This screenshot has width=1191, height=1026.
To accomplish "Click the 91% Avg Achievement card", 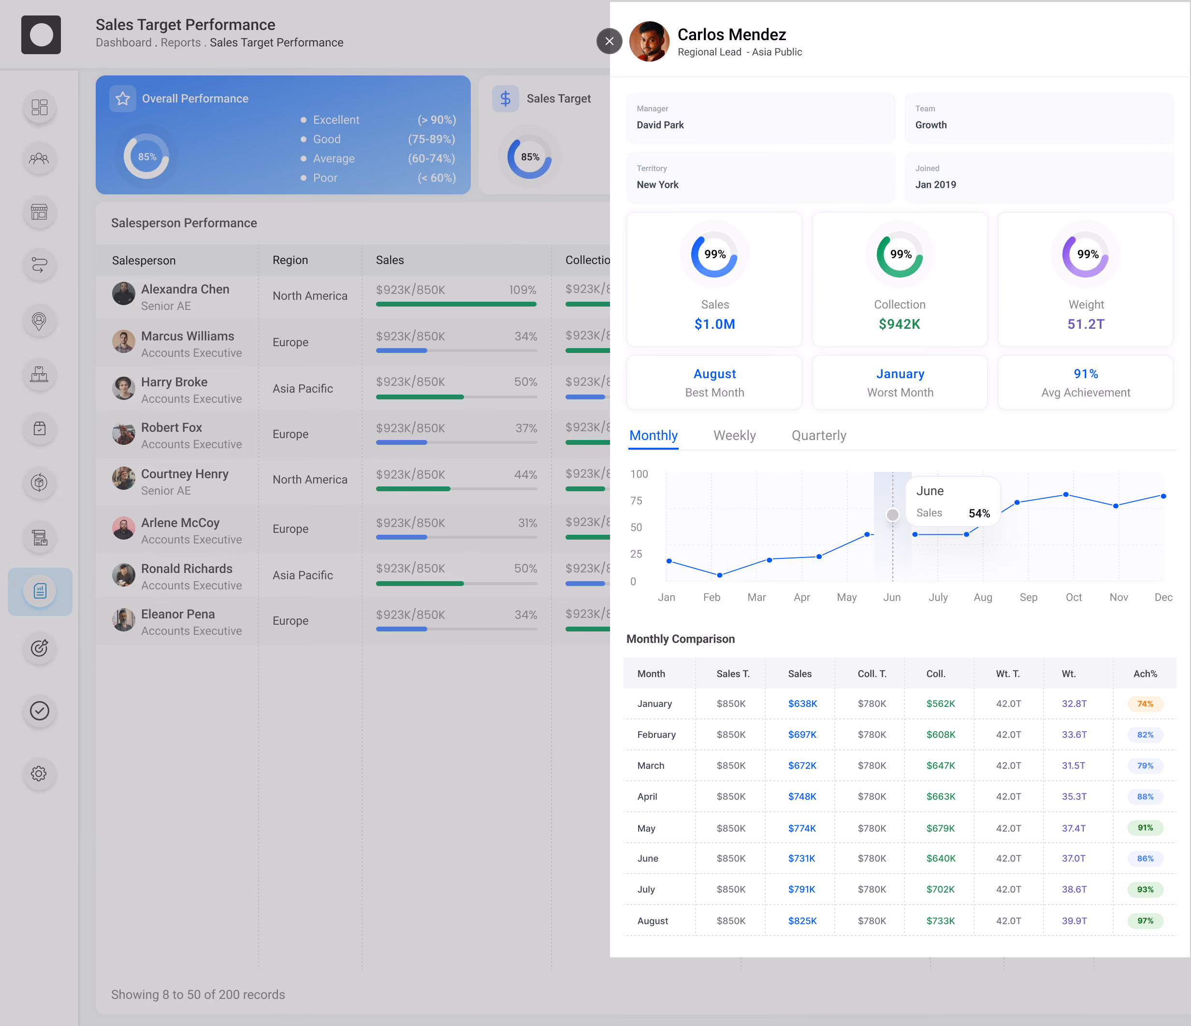I will tap(1086, 382).
